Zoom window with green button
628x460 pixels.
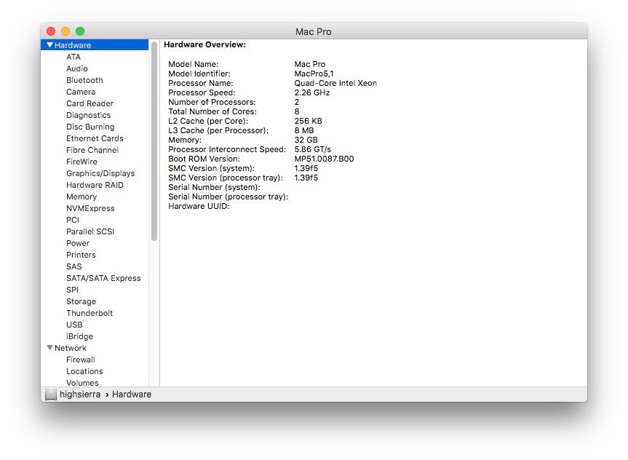(80, 31)
